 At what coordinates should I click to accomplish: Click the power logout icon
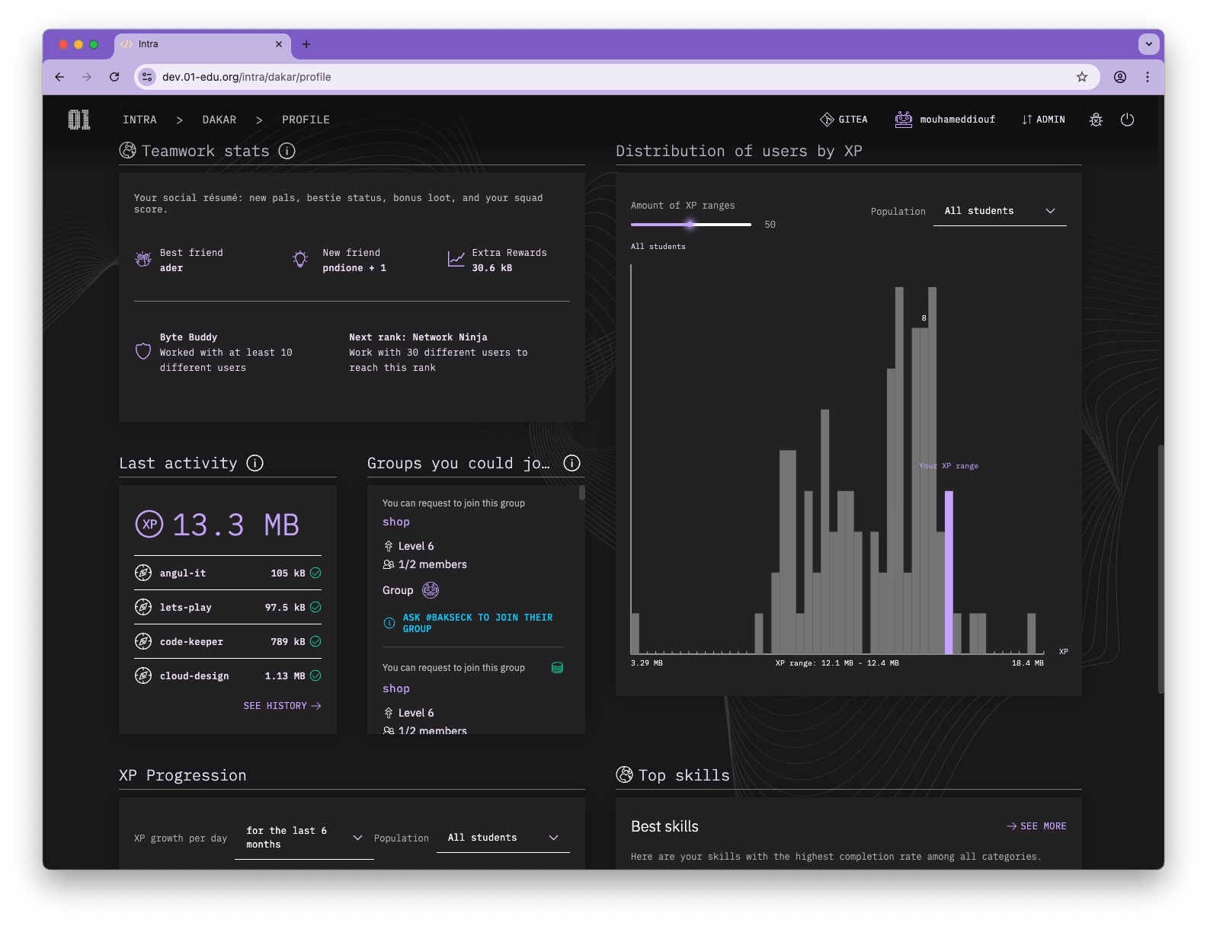1127,120
